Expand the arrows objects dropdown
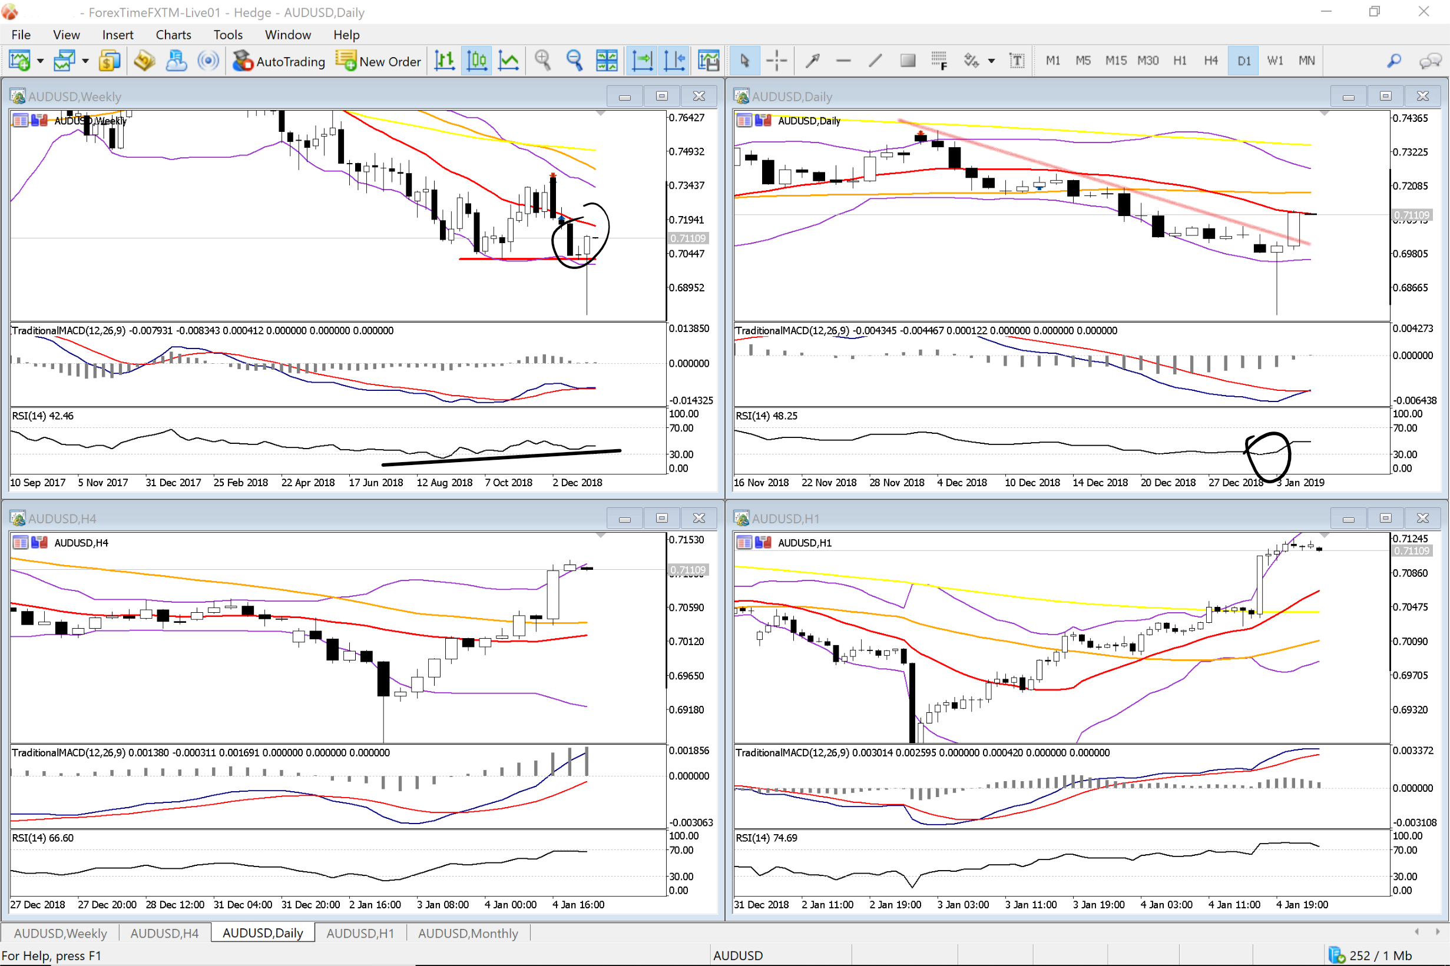This screenshot has width=1450, height=966. (x=992, y=61)
